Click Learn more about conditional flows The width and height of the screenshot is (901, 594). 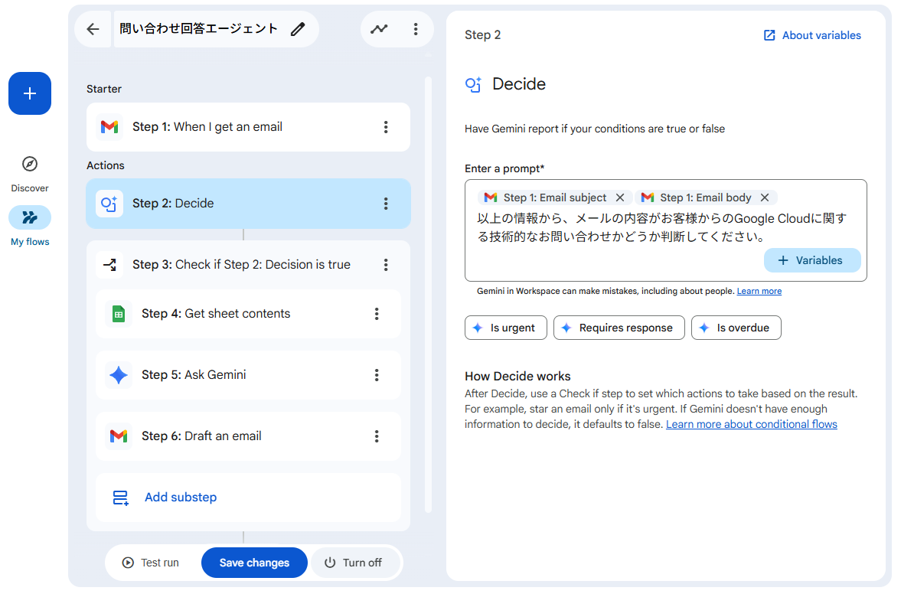[x=751, y=423]
